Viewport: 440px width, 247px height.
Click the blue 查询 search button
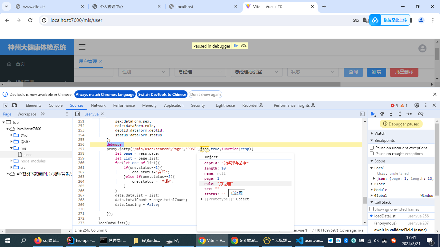(353, 72)
